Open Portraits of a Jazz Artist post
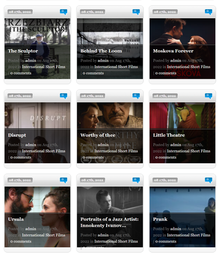The width and height of the screenshot is (219, 256). pos(109,223)
